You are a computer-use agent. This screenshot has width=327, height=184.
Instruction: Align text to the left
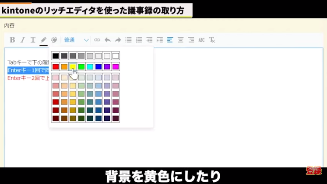tap(170, 40)
